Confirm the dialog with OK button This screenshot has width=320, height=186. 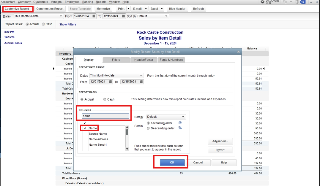(x=172, y=162)
